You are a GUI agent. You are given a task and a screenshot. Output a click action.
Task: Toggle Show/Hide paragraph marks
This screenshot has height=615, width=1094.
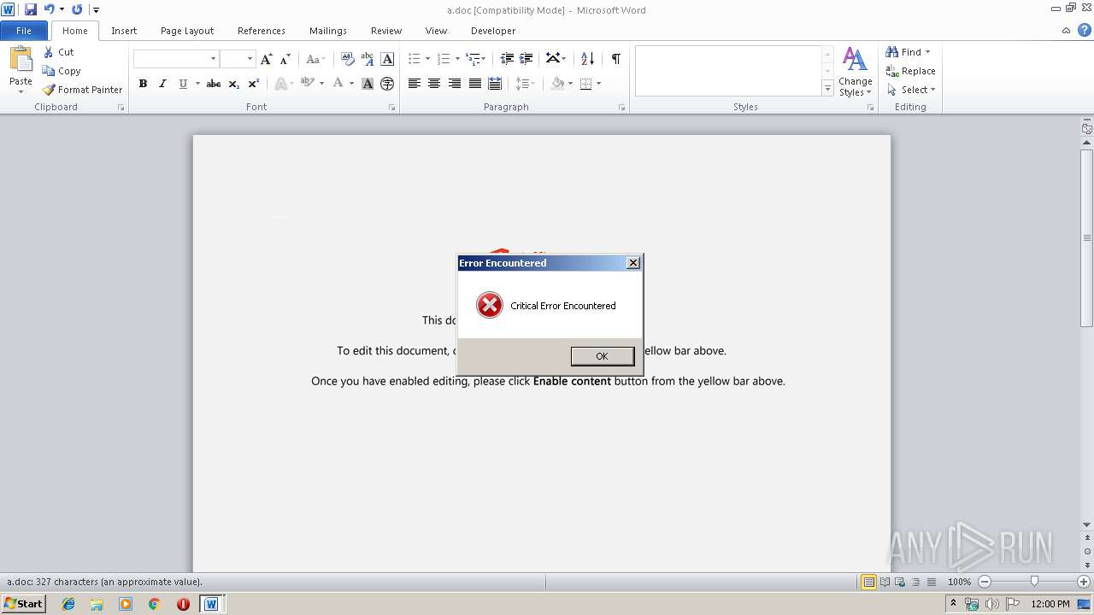(615, 59)
